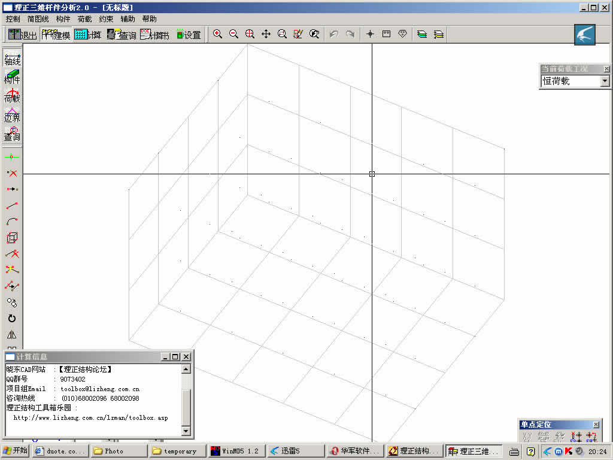Open the 控制 menu

(13, 19)
